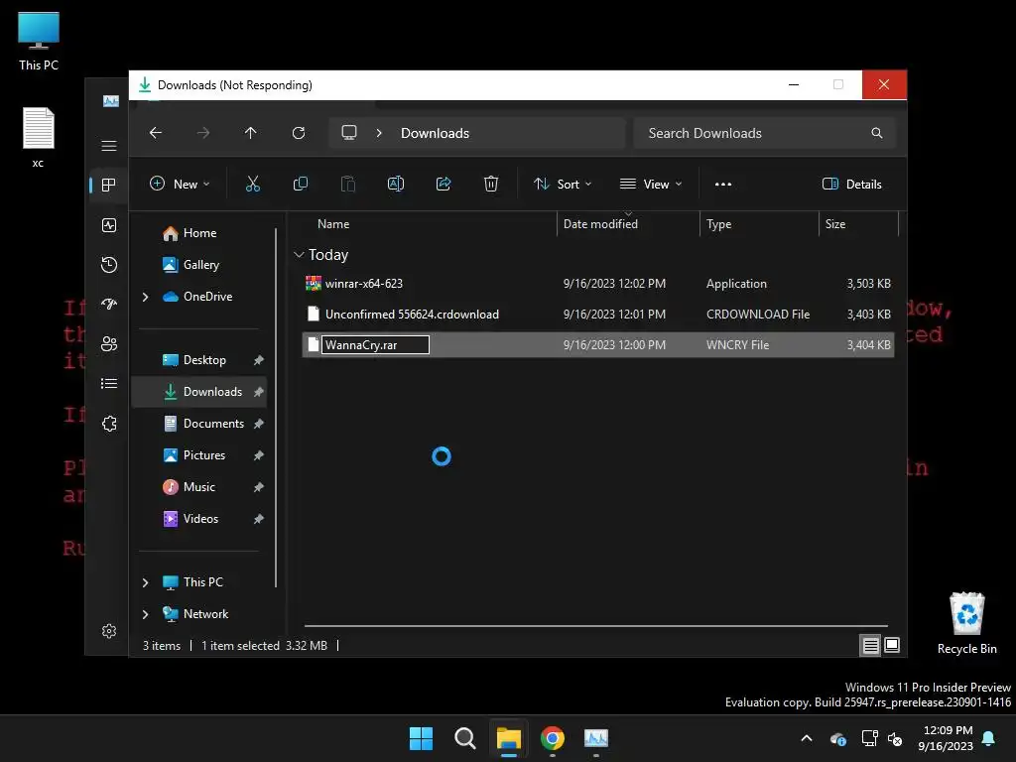Image resolution: width=1016 pixels, height=762 pixels.
Task: Unpin Pictures from Quick access
Action: [259, 455]
